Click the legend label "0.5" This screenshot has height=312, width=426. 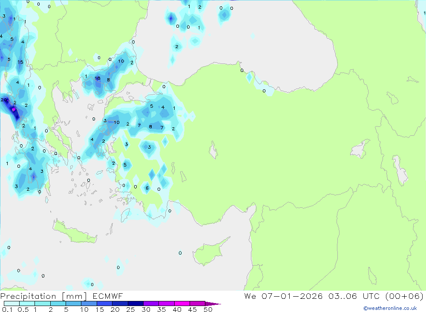click(23, 309)
